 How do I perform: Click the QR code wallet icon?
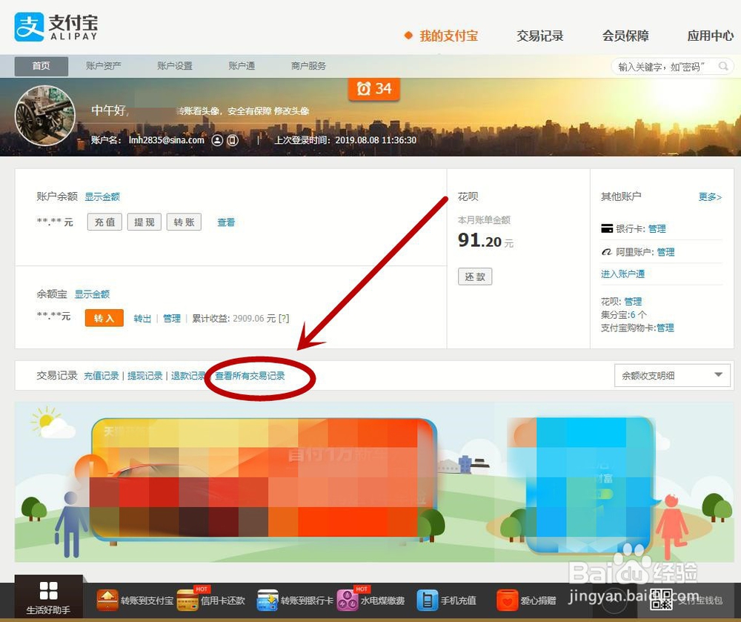pyautogui.click(x=661, y=600)
